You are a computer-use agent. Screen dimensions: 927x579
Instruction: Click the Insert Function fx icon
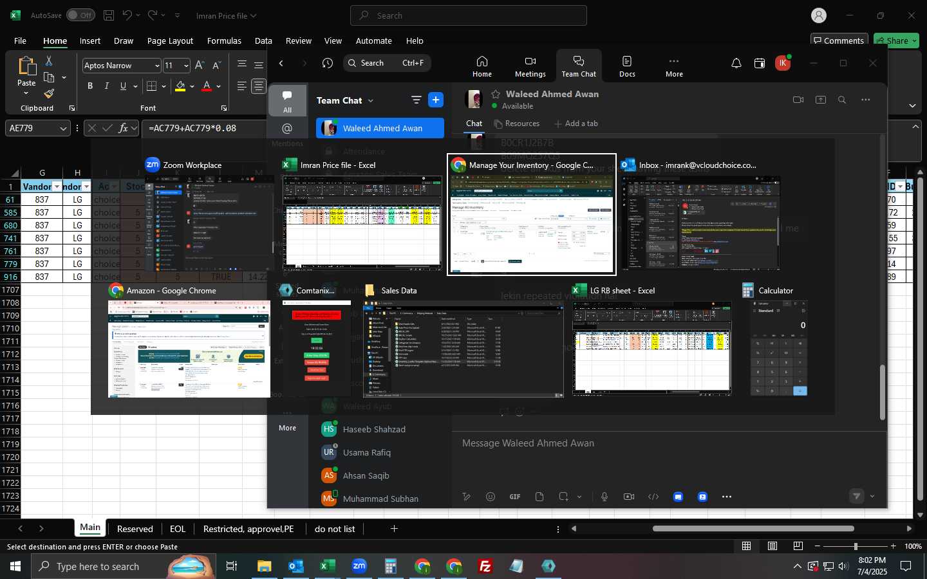(123, 128)
